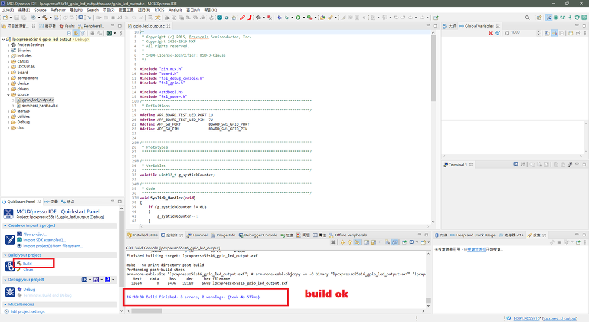Click Clean link in Quickstart Panel
Screen dimensions: 589x322
[x=28, y=270]
